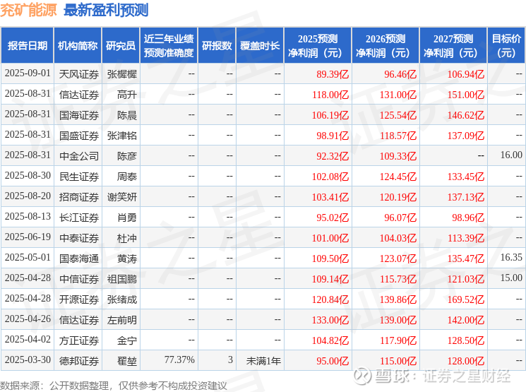Open the 兖矿能源 title link
The height and width of the screenshot is (392, 526).
click(x=28, y=11)
